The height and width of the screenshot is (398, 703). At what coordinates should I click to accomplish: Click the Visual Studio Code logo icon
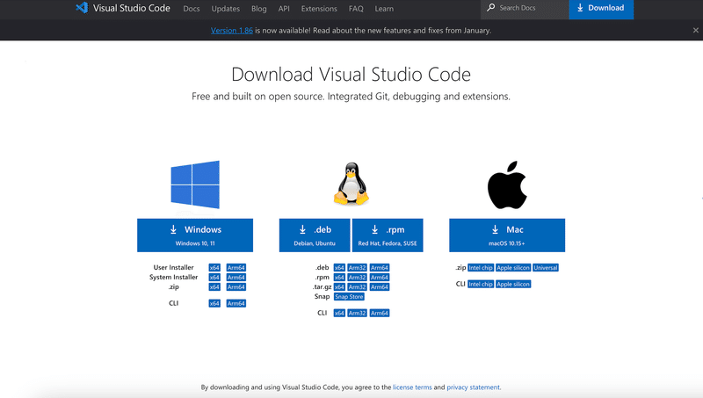point(82,8)
